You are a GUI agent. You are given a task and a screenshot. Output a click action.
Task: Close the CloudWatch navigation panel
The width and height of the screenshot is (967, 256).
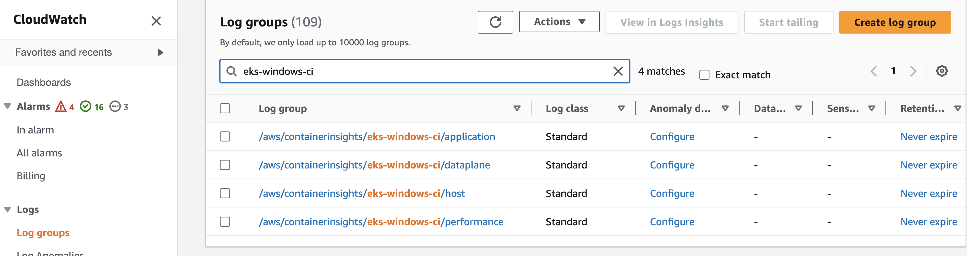click(156, 21)
